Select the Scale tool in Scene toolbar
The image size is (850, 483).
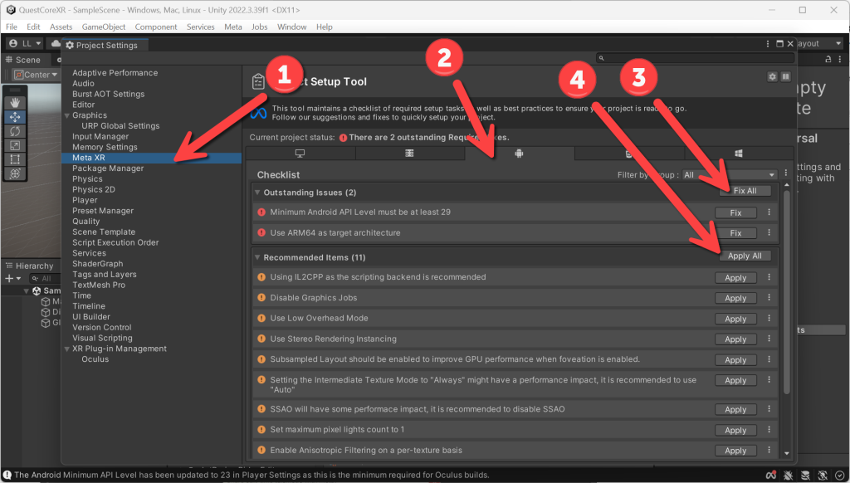pyautogui.click(x=15, y=144)
